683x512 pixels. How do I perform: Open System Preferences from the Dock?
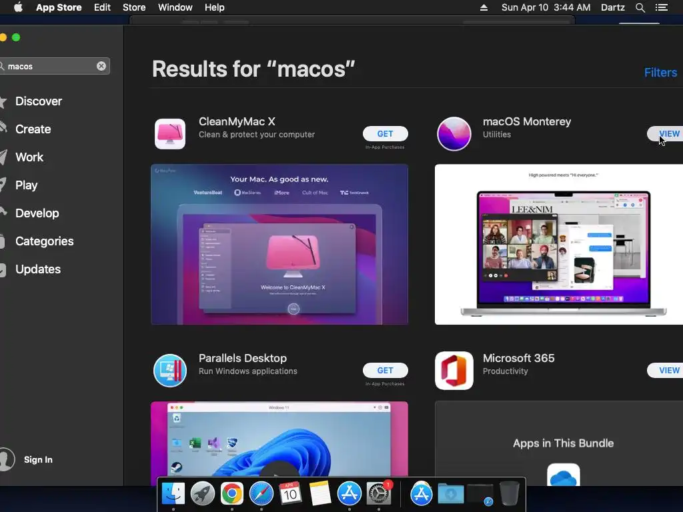(379, 494)
